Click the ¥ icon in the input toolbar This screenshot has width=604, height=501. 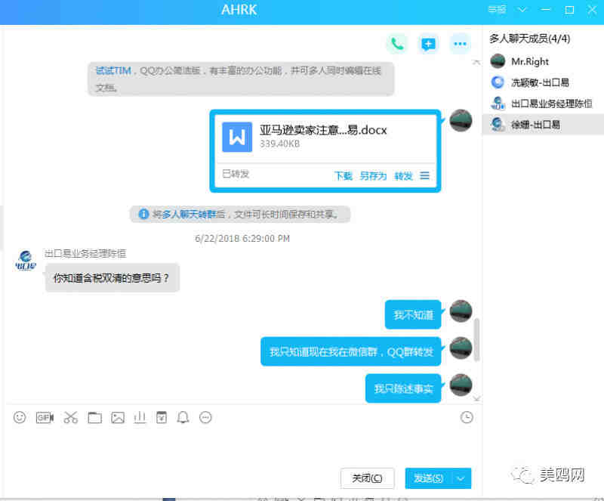162,417
